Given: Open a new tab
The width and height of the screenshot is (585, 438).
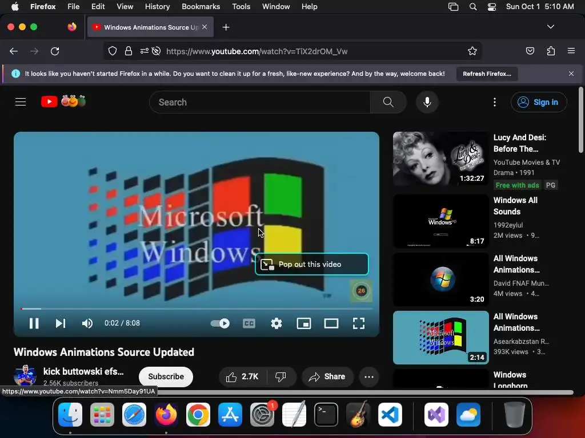Looking at the screenshot, I should (226, 27).
